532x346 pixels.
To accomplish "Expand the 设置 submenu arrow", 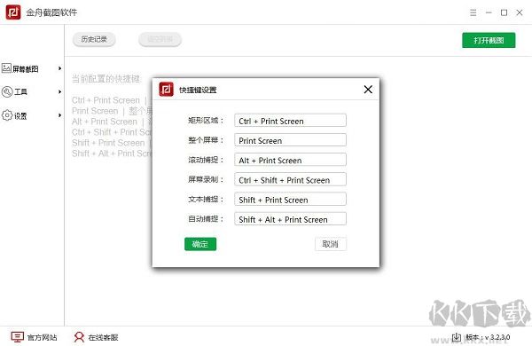I will point(59,115).
